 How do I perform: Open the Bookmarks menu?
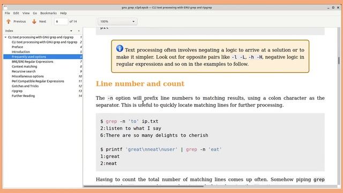tap(48, 13)
